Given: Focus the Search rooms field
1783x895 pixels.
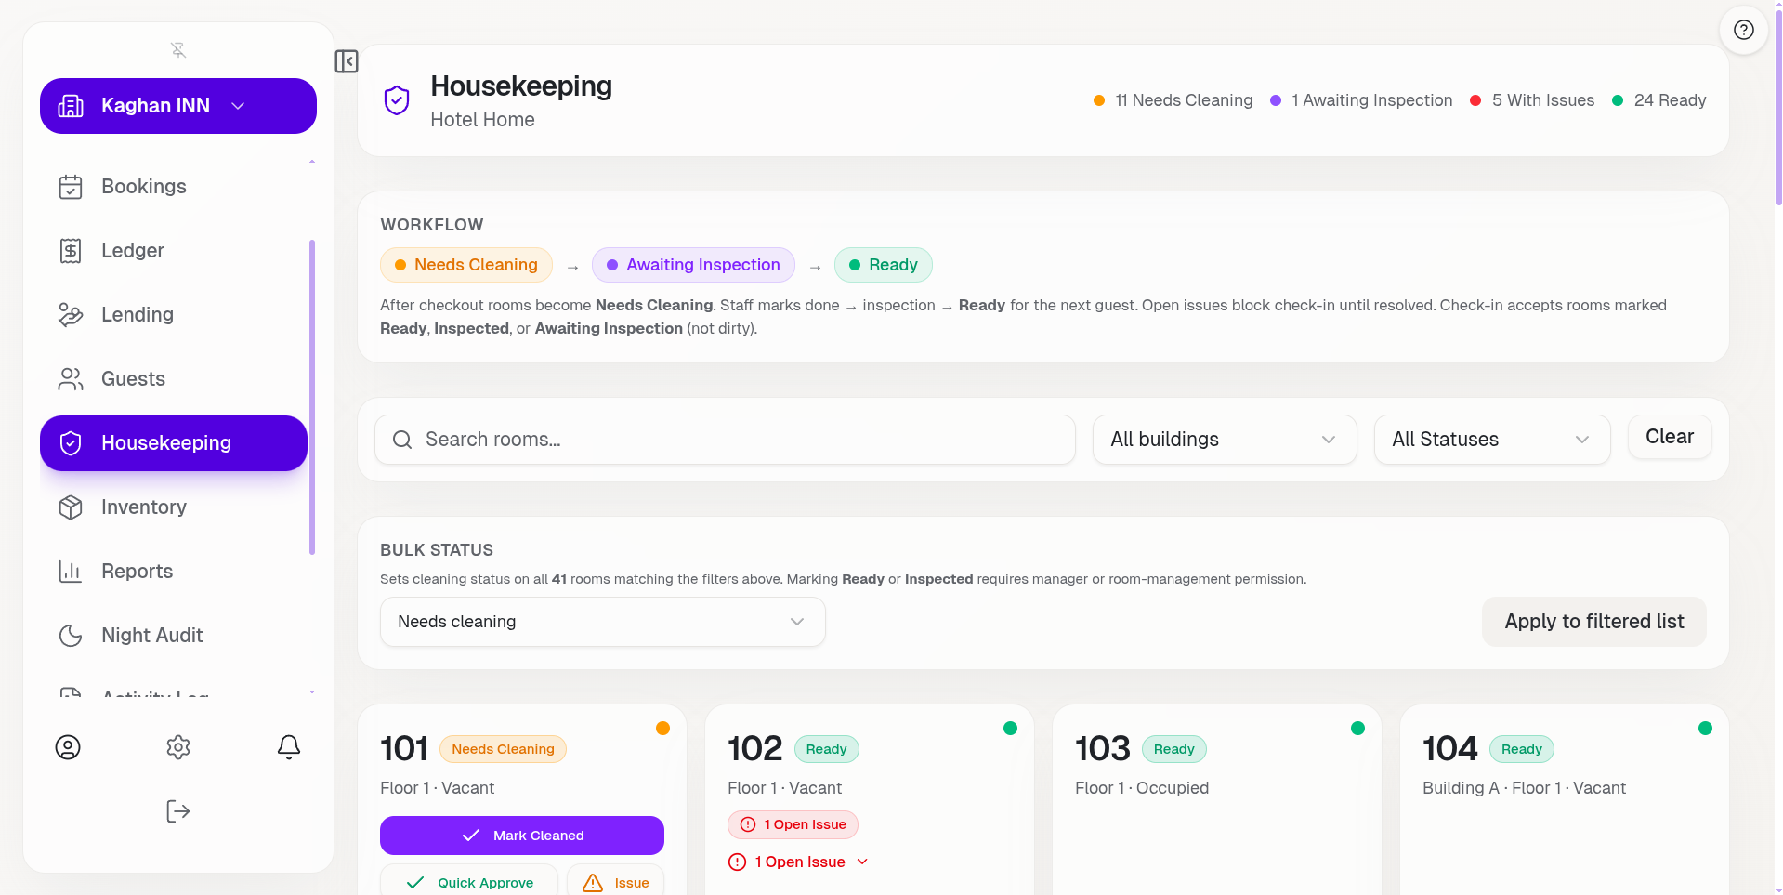Looking at the screenshot, I should 725,440.
